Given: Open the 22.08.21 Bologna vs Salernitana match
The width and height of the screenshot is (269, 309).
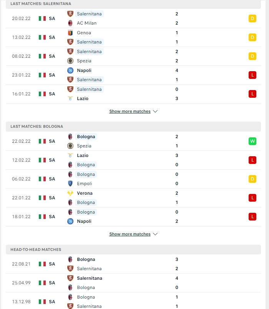Looking at the screenshot, I should pos(133,264).
